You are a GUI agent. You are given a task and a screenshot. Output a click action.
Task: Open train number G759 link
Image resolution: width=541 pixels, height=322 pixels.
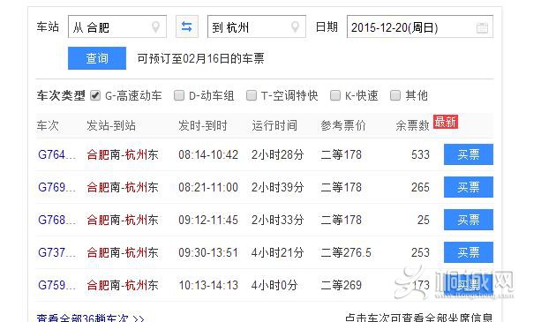tap(56, 285)
